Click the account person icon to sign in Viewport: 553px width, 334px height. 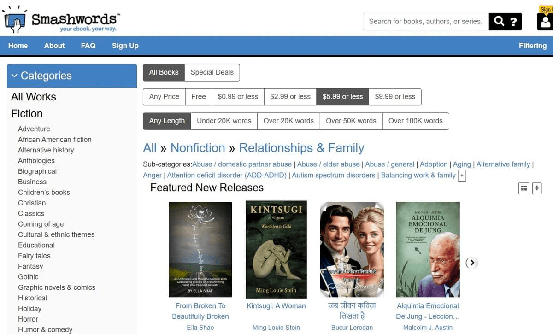(x=546, y=22)
